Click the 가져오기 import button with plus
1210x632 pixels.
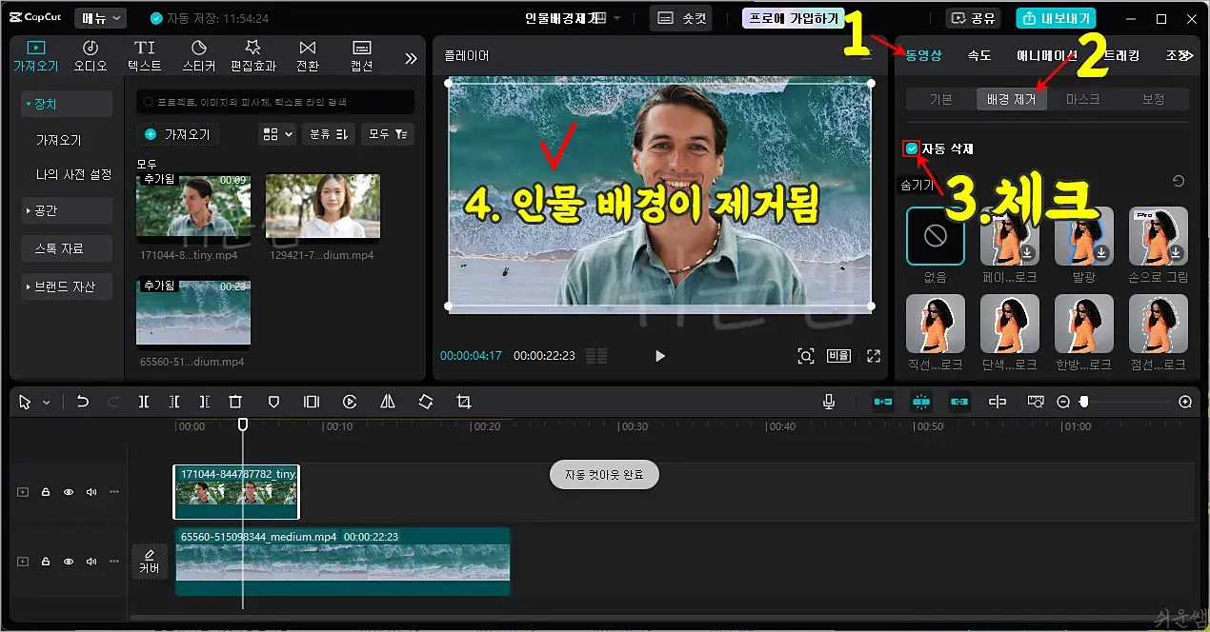point(178,134)
